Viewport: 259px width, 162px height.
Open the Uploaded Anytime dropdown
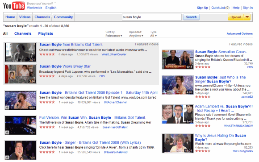coord(136,36)
